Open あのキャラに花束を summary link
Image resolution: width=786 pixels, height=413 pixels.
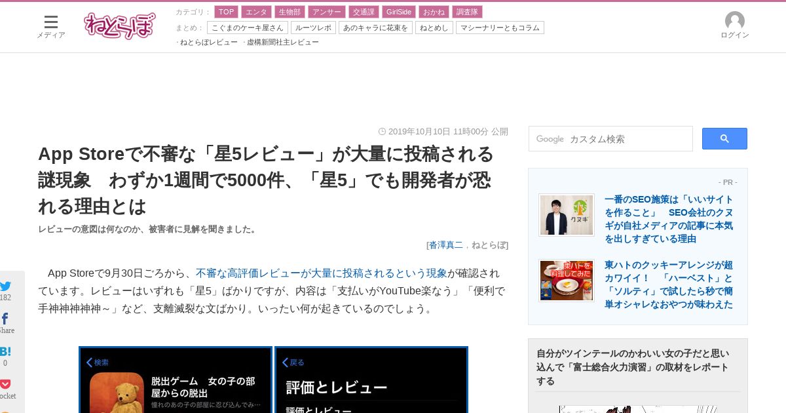(375, 28)
